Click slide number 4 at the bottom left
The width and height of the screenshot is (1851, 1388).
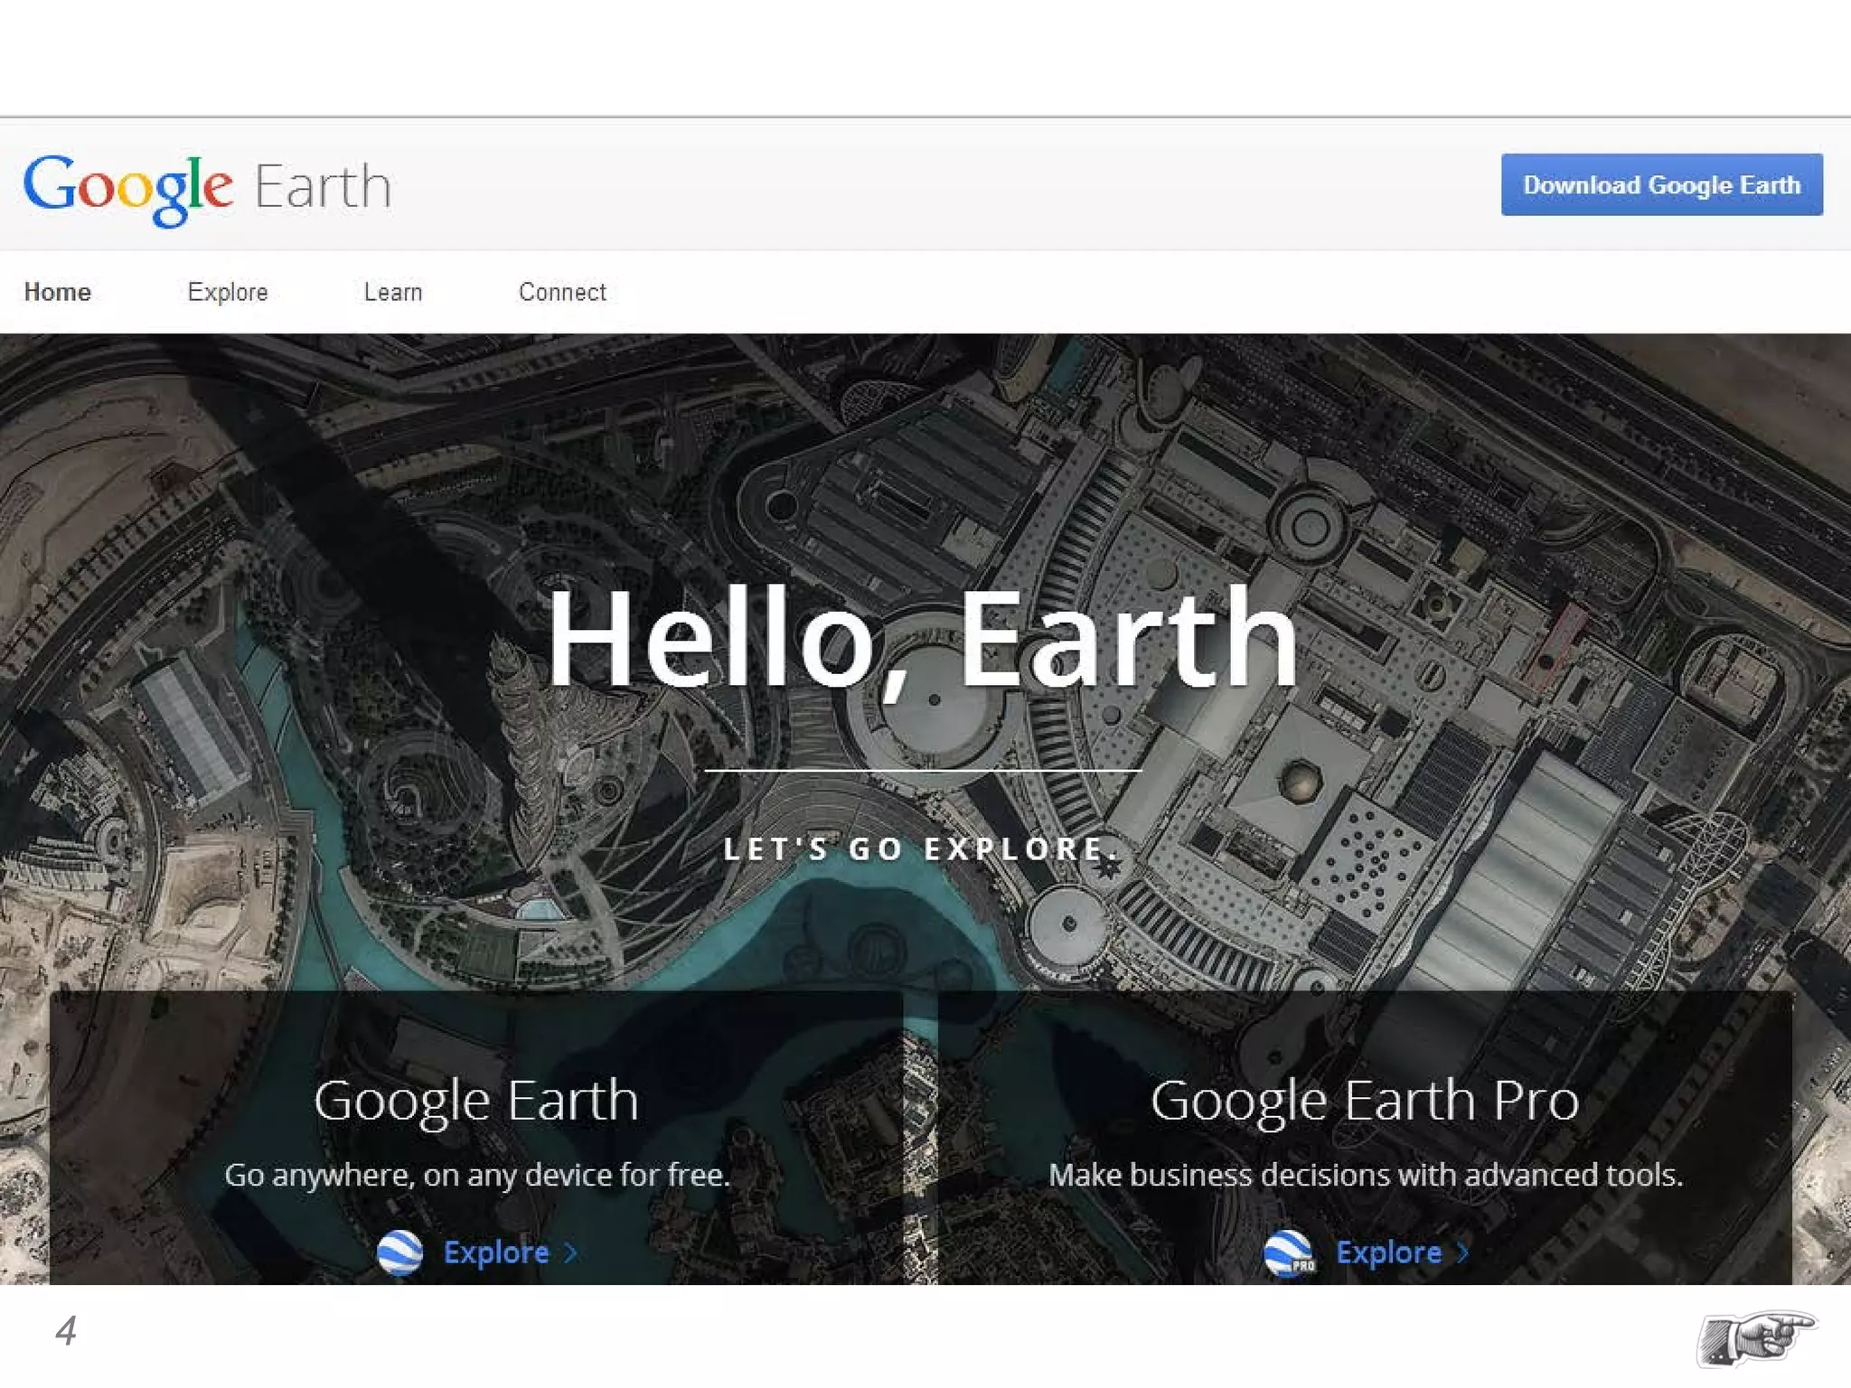click(x=66, y=1330)
